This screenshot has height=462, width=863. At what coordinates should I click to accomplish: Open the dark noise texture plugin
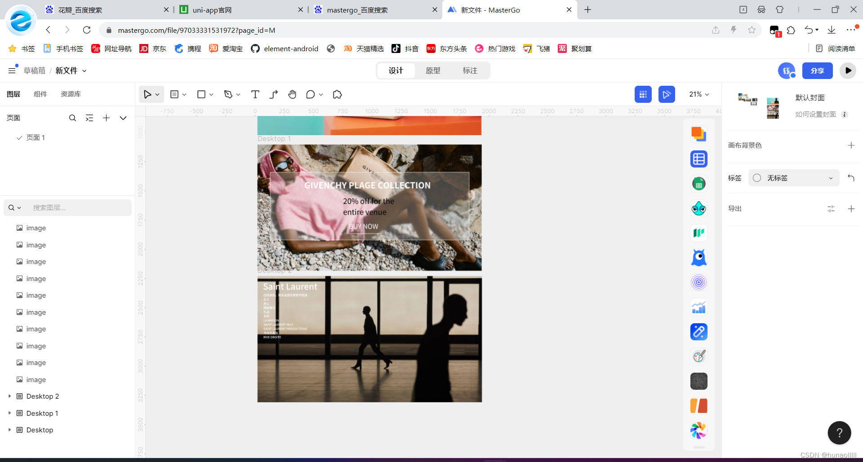click(699, 381)
